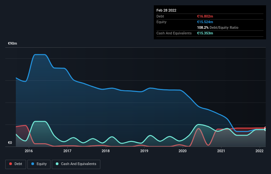271x174 pixels.
Task: Toggle the Debt legend button
Action: [x=16, y=164]
